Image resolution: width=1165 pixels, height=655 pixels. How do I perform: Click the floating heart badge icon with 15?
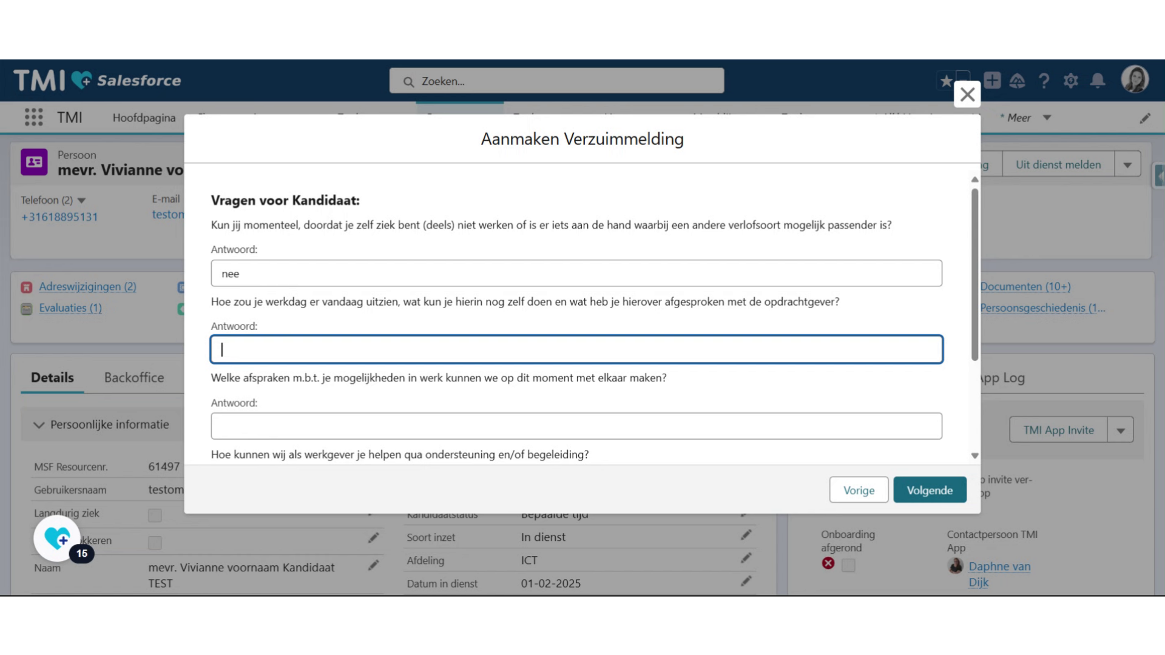[x=58, y=539]
